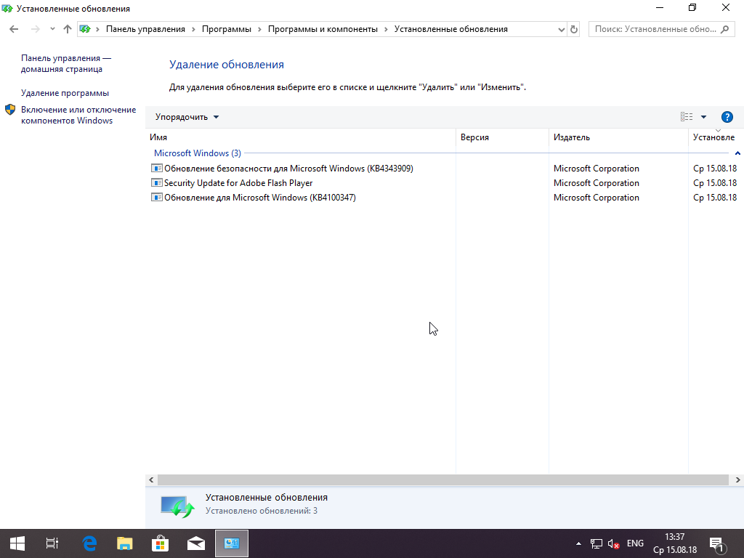Expand the address bar history dropdown
The image size is (744, 558).
(x=562, y=29)
